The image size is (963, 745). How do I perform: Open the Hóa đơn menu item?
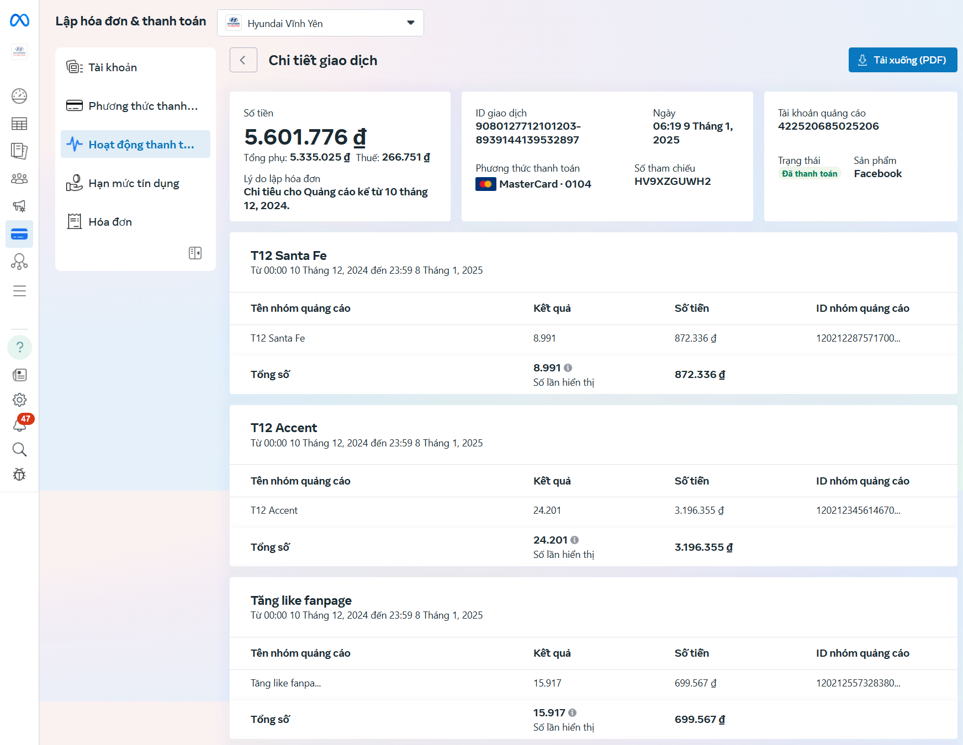coord(110,222)
